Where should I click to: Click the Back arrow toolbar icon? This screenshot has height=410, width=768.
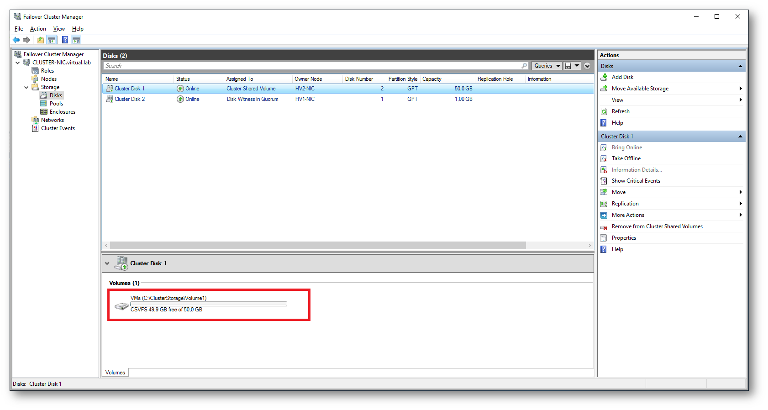[16, 40]
